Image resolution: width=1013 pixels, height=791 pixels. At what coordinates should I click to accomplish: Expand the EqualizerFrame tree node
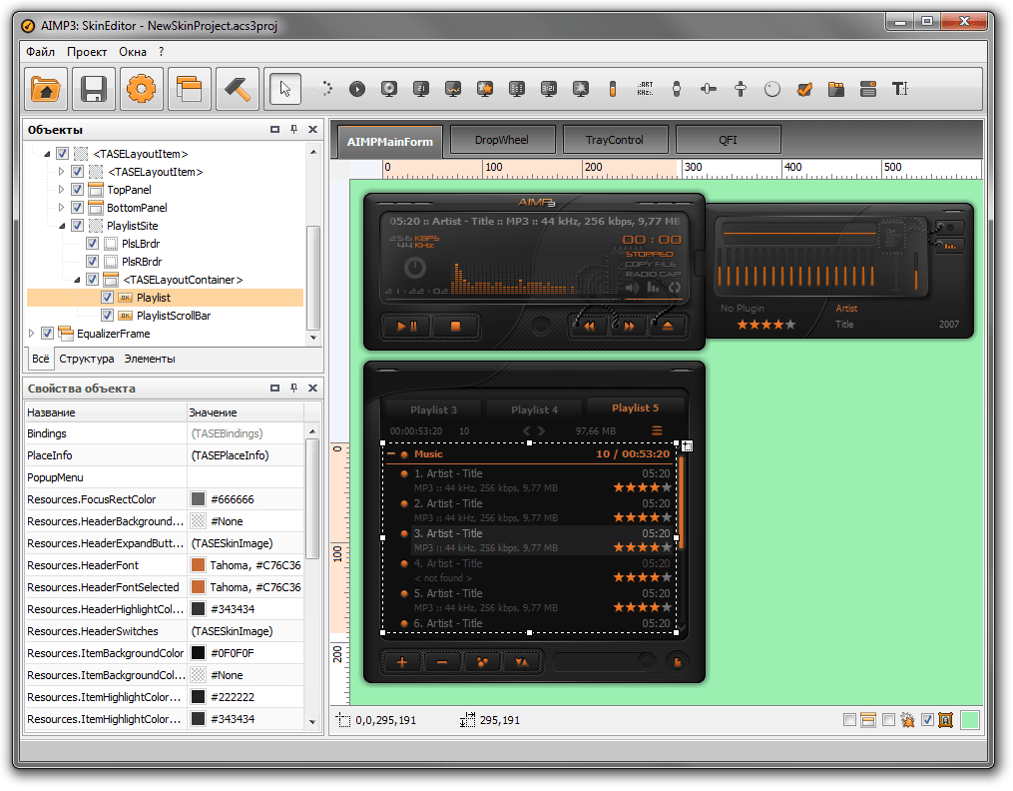(x=32, y=334)
